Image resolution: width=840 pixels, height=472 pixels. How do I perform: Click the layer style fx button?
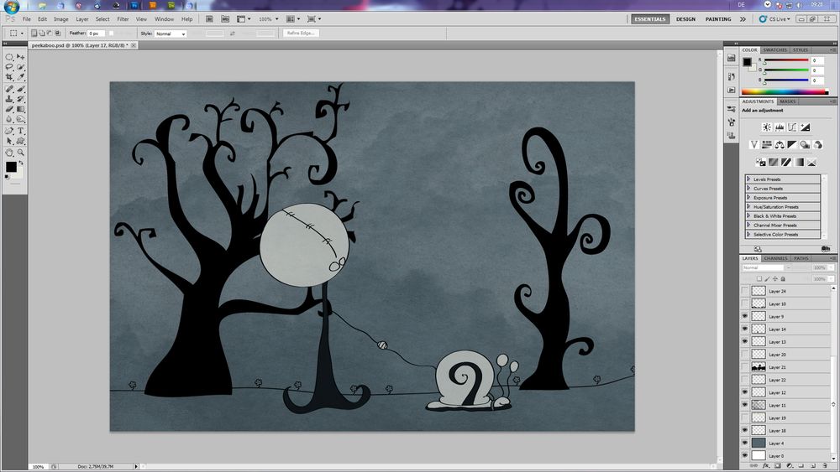click(x=765, y=466)
